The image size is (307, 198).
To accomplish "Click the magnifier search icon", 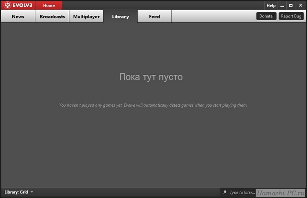I will pos(225,192).
